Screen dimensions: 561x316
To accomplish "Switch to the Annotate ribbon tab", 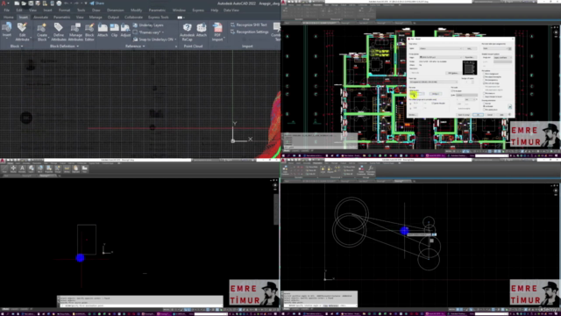I will click(x=40, y=18).
